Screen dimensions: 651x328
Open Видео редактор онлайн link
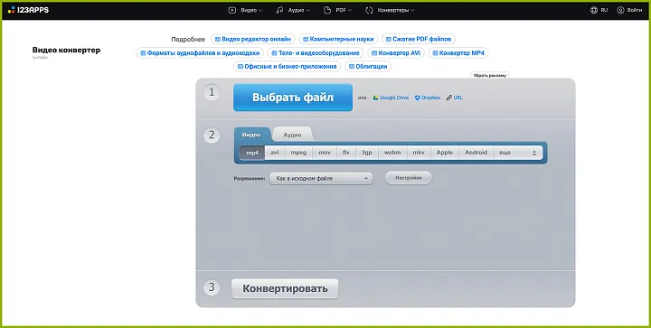coord(253,39)
